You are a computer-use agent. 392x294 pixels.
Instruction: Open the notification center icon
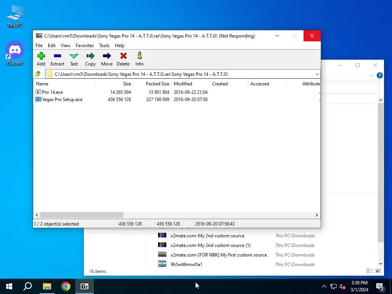[380, 286]
